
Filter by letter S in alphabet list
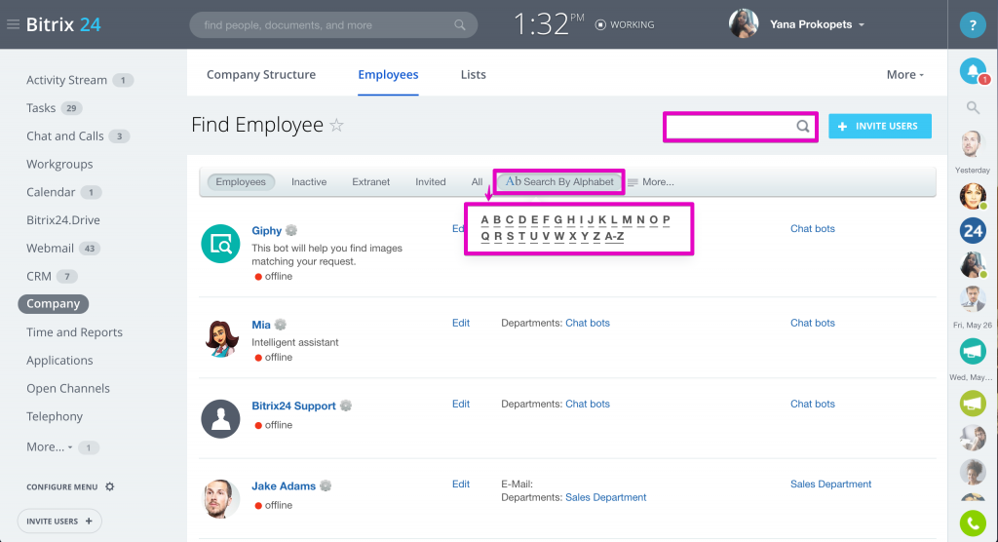click(x=510, y=236)
